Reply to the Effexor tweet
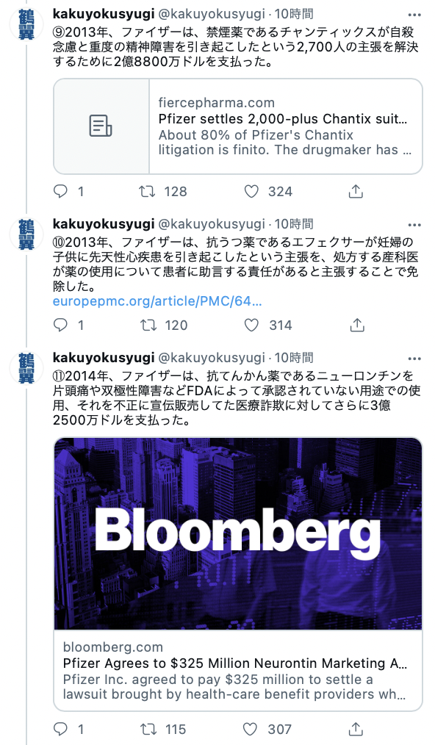The height and width of the screenshot is (745, 435). pos(61,325)
